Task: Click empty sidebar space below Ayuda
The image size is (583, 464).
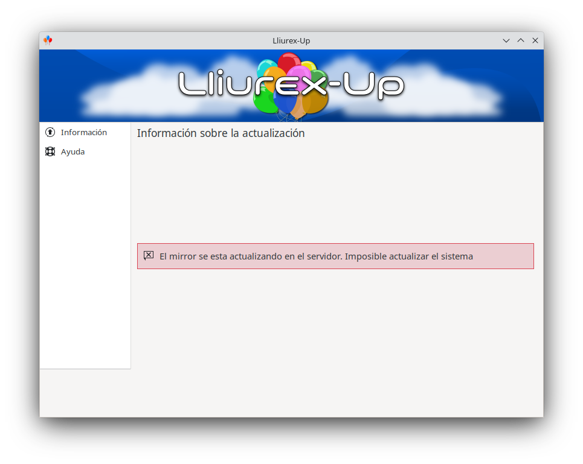Action: (x=85, y=260)
